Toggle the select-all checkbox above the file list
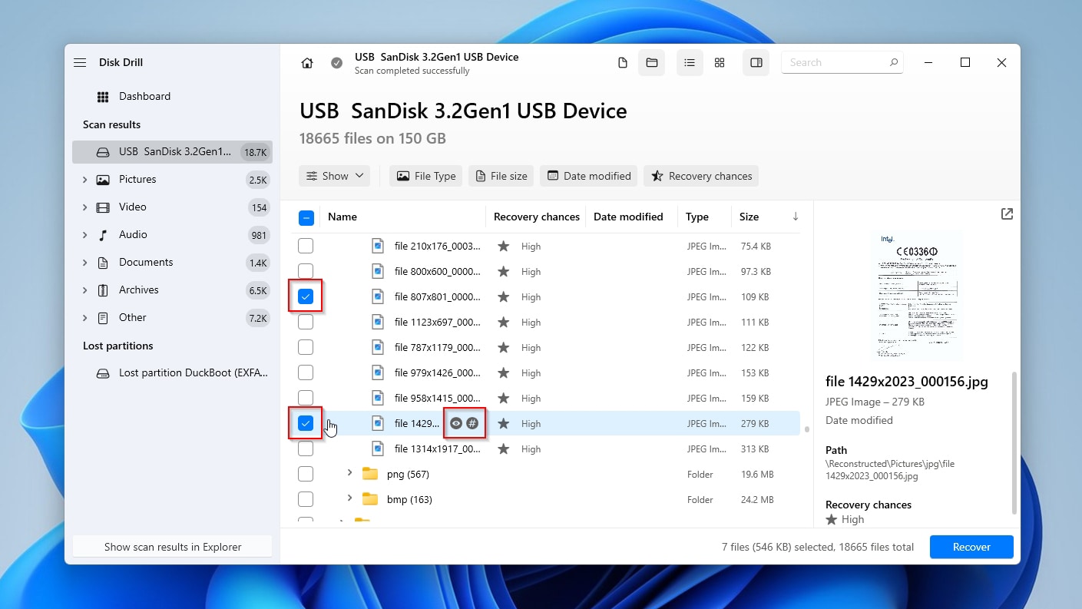Image resolution: width=1082 pixels, height=609 pixels. [x=306, y=217]
